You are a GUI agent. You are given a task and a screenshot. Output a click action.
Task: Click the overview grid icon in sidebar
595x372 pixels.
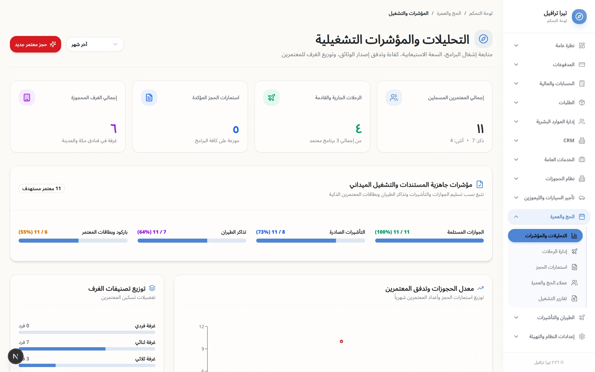[582, 45]
